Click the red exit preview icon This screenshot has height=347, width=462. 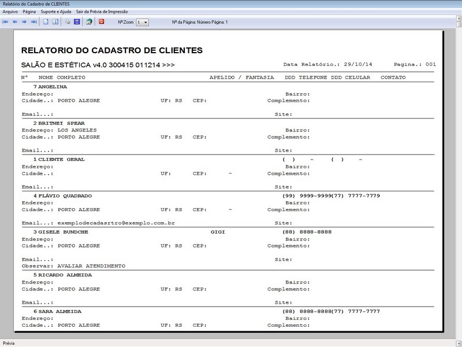[x=102, y=22]
